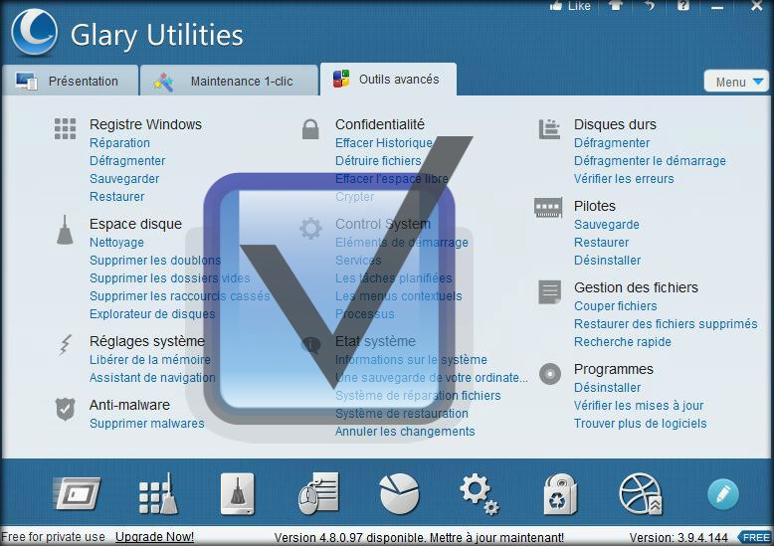
Task: Open the browser assistant globe icon
Action: point(641,493)
